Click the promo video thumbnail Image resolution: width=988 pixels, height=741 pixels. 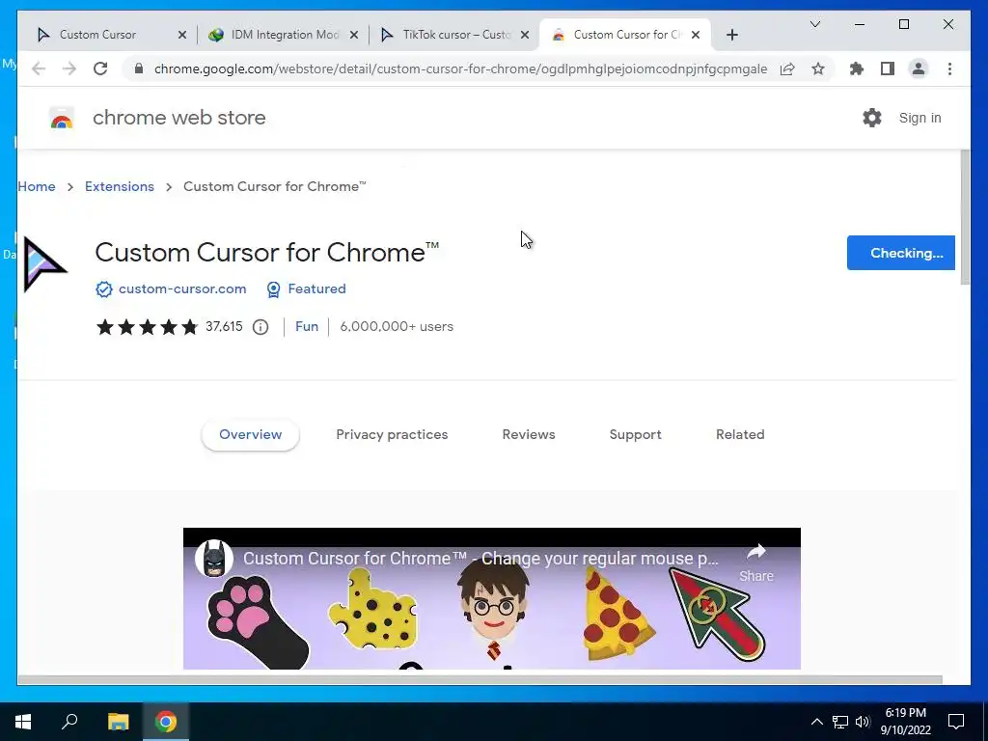491,598
